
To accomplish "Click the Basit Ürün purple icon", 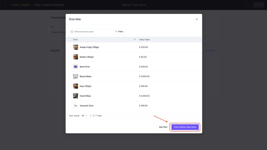I will [75, 67].
